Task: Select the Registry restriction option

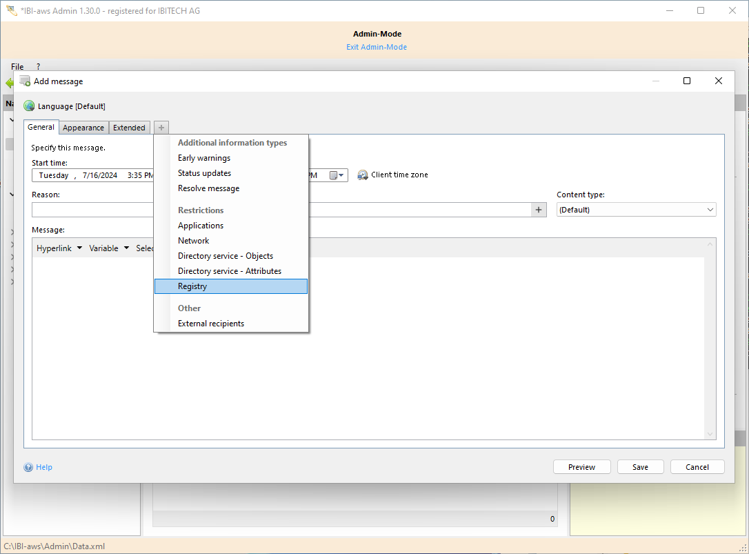Action: tap(192, 286)
